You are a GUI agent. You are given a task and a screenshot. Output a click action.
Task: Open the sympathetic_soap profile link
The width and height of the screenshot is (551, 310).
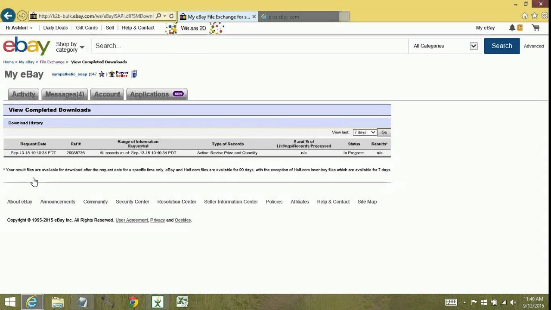click(x=69, y=74)
